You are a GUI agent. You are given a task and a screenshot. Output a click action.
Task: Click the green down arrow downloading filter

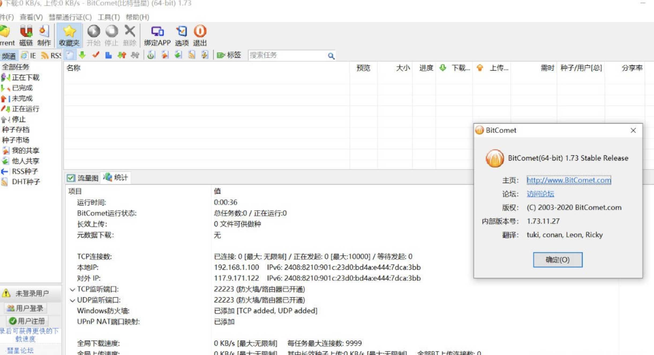pyautogui.click(x=82, y=55)
